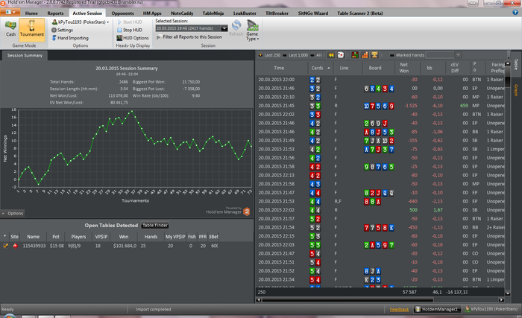Screen dimensions: 522x318
Task: Uncheck the open table 115439933 checkbox
Action: (x=6, y=245)
